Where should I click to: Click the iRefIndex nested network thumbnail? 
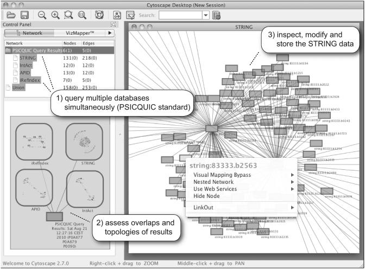34,142
